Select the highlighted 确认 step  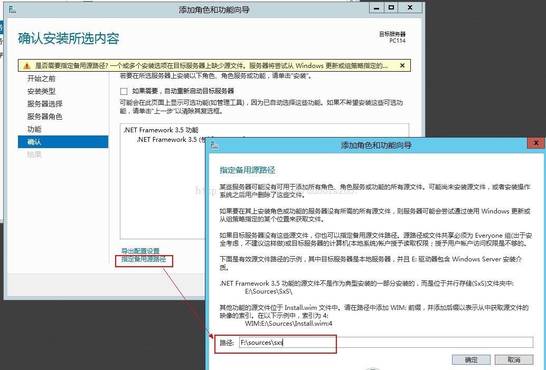tap(34, 142)
